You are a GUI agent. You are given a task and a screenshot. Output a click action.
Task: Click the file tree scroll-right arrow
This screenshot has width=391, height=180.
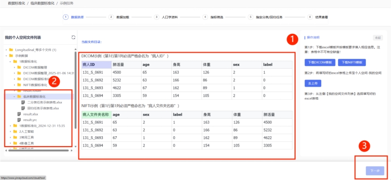click(x=71, y=150)
